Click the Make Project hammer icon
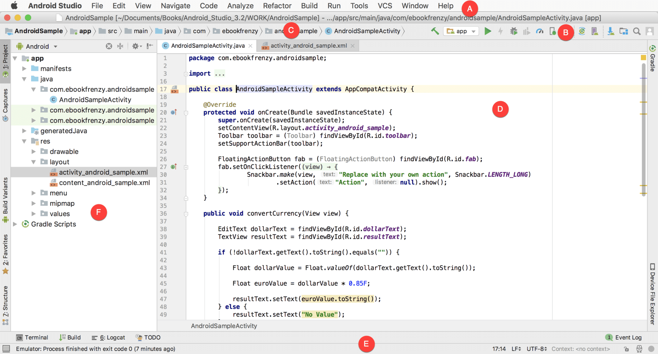This screenshot has width=658, height=354. [x=435, y=31]
